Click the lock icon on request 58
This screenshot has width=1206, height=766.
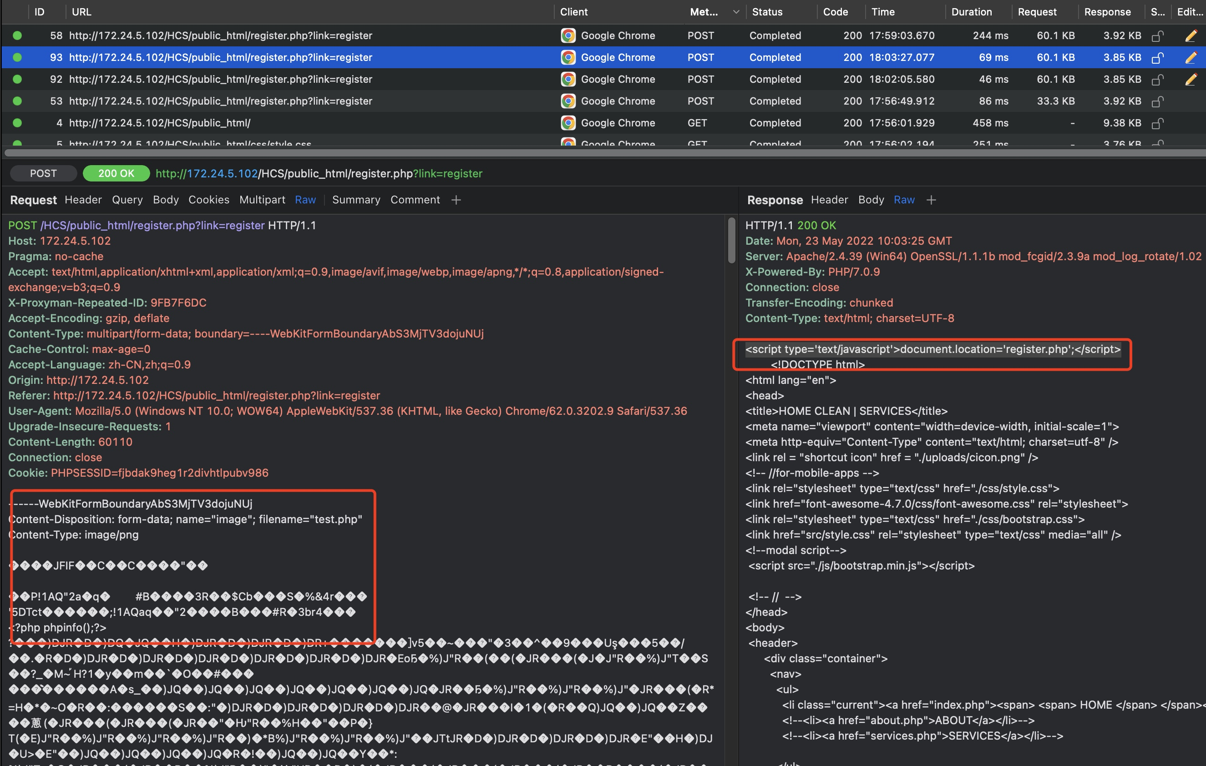pos(1157,36)
